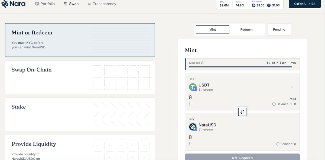The height and width of the screenshot is (160, 325).
Task: Open the Mint or Redeem card
Action: [x=80, y=40]
